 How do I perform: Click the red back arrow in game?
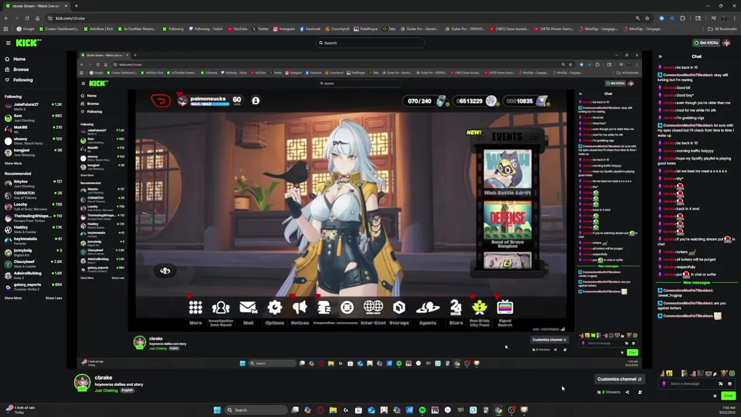click(161, 101)
